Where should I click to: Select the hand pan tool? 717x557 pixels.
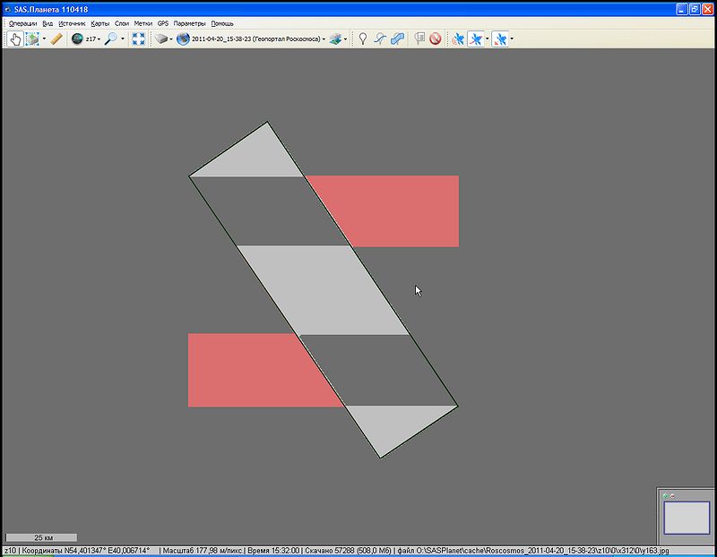[x=15, y=39]
